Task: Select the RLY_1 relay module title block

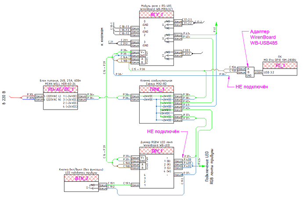Action: coord(156,14)
